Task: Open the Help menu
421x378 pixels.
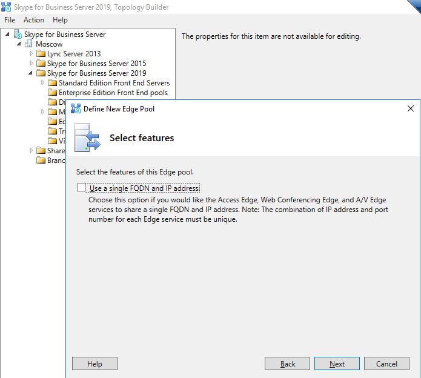Action: [60, 20]
